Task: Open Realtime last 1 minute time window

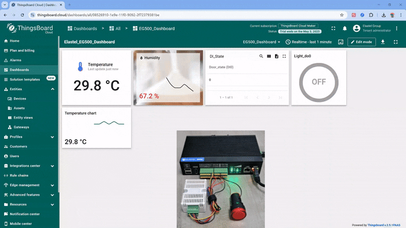Action: tap(309, 42)
